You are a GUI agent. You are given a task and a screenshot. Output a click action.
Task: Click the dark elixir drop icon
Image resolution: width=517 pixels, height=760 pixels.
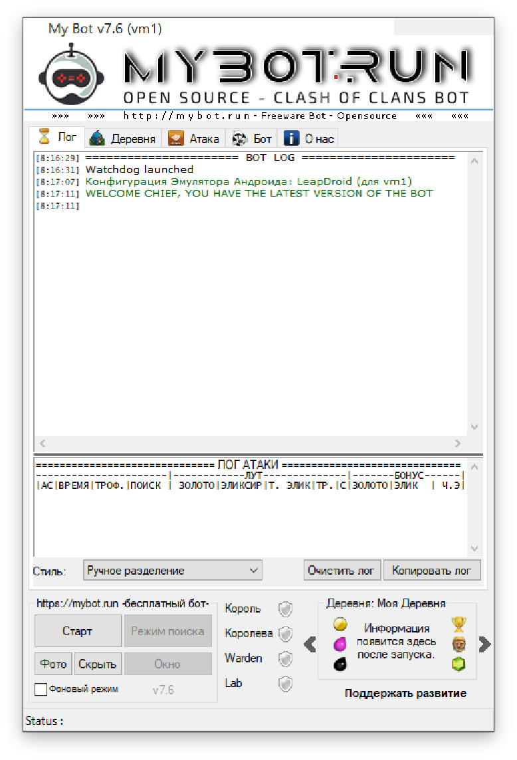[340, 664]
